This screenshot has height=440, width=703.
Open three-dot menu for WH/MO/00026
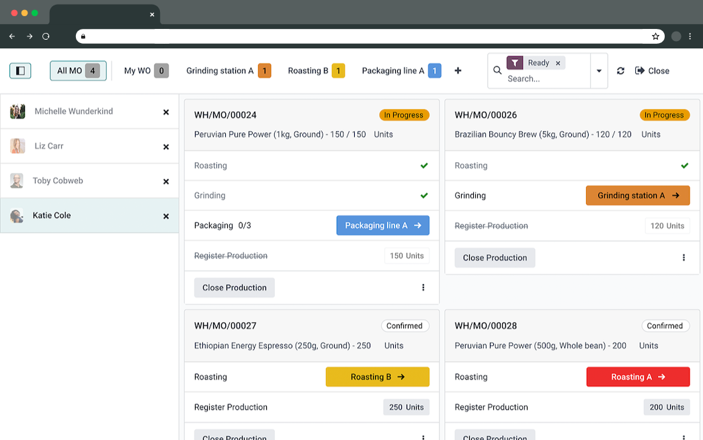point(684,258)
